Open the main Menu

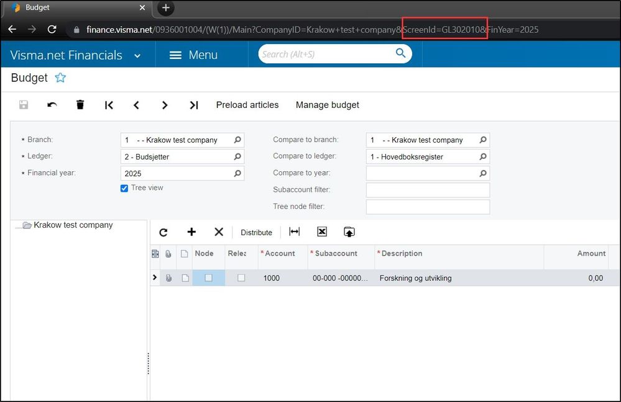193,55
